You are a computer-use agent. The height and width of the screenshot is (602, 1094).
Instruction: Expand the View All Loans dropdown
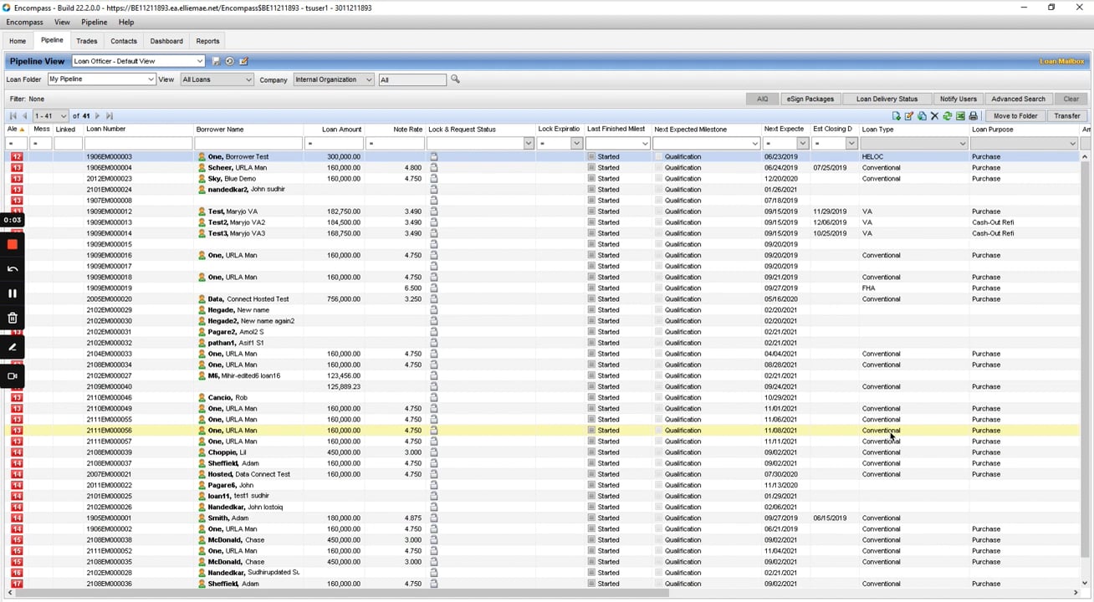coord(217,79)
